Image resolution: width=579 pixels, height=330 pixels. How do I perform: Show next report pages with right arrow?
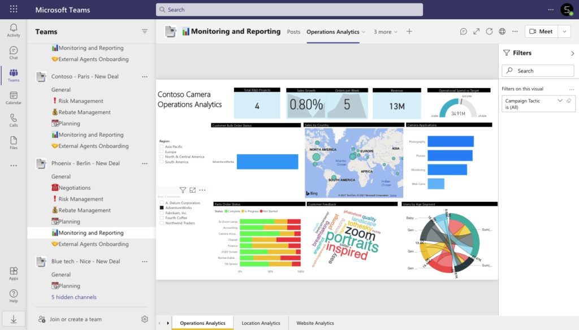tap(168, 323)
